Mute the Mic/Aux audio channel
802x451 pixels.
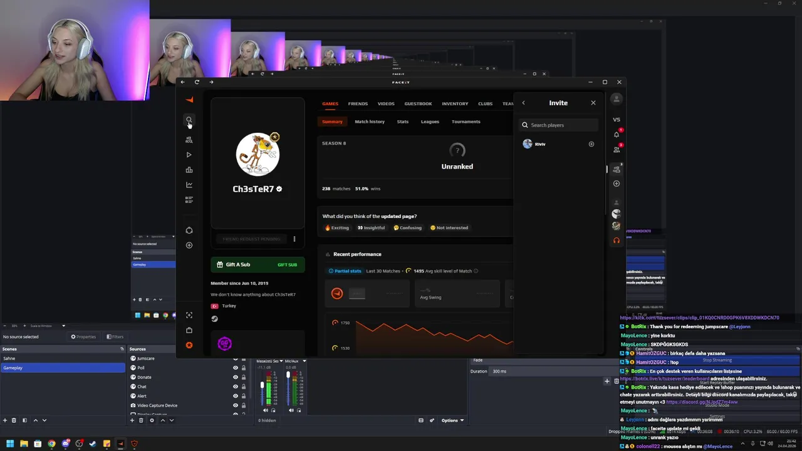(x=291, y=410)
